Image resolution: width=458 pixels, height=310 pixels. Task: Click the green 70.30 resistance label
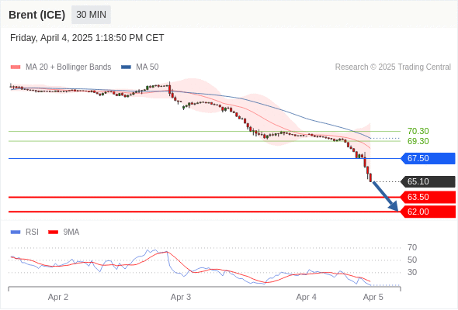point(418,131)
